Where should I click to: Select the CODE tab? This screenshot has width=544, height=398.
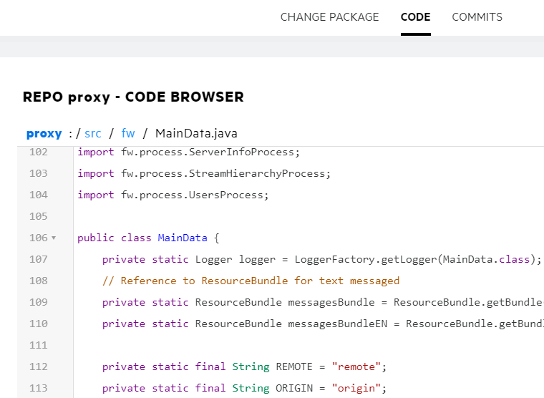[x=415, y=17]
